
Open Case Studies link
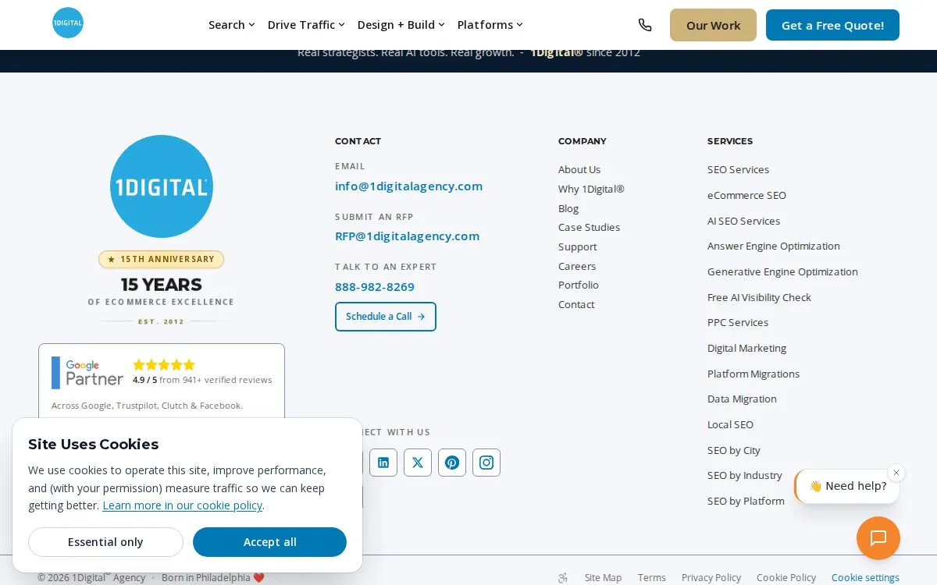coord(590,228)
